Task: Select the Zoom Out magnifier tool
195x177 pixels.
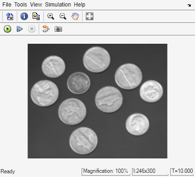Action: [x=63, y=16]
